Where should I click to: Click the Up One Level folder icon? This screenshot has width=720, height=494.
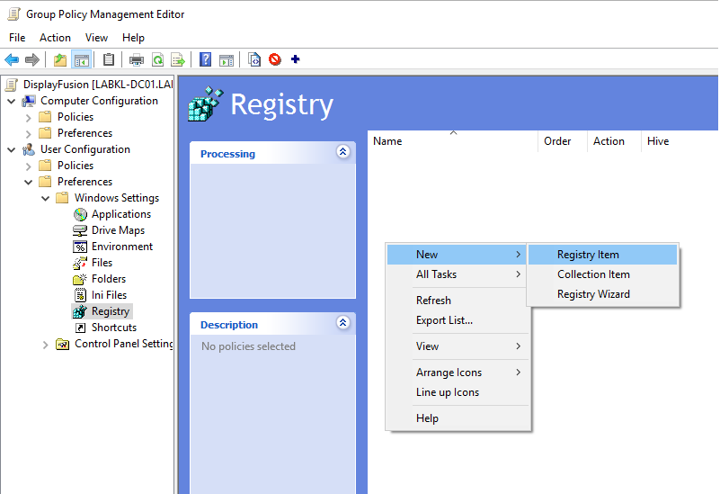60,60
